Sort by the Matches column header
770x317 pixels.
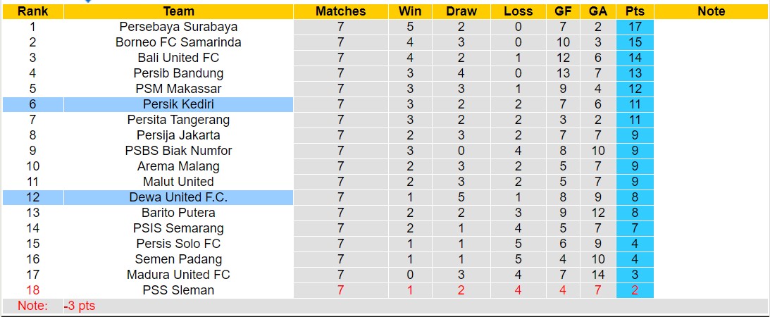341,11
